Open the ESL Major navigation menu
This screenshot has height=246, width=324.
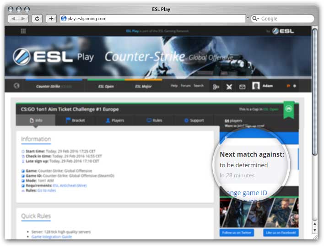point(143,86)
